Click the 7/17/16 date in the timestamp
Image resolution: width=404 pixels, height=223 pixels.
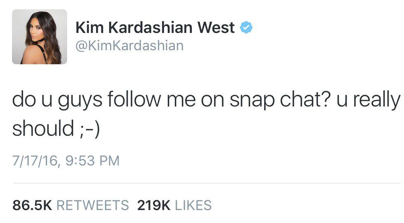pos(35,160)
